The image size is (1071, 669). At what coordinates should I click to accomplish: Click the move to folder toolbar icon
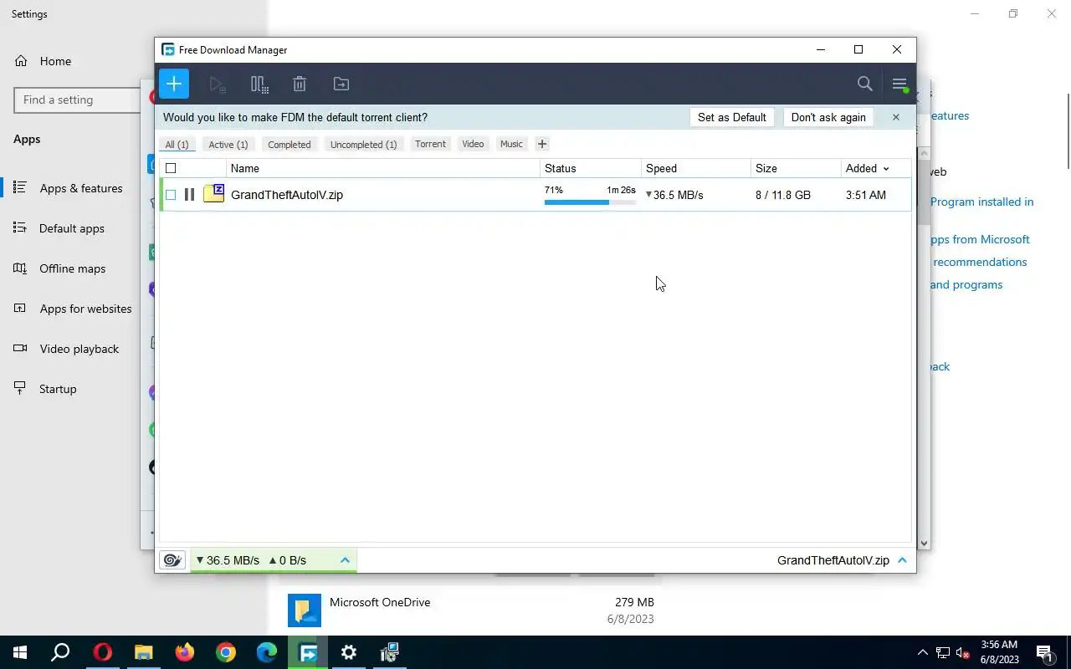341,84
